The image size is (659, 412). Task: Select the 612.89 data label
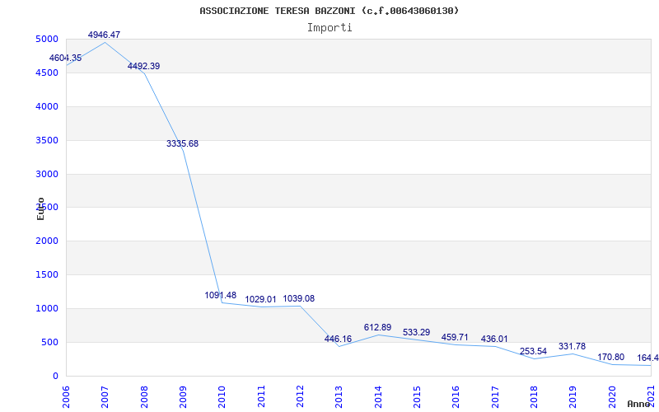[x=377, y=327]
